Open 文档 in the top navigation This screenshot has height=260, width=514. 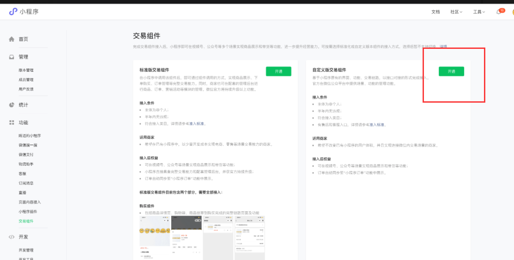click(x=436, y=12)
